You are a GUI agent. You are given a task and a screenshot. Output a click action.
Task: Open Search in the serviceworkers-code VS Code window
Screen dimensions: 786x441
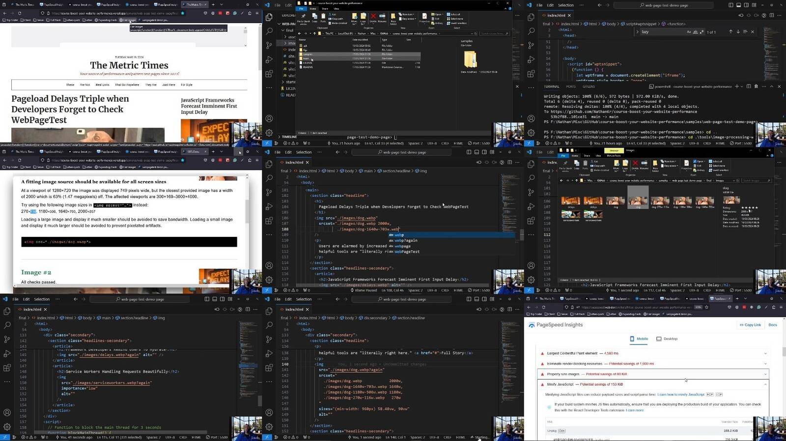[7, 325]
